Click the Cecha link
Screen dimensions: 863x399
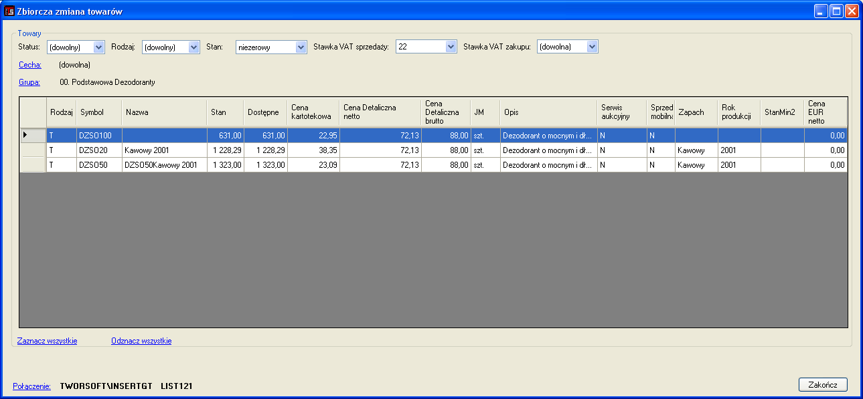[29, 65]
